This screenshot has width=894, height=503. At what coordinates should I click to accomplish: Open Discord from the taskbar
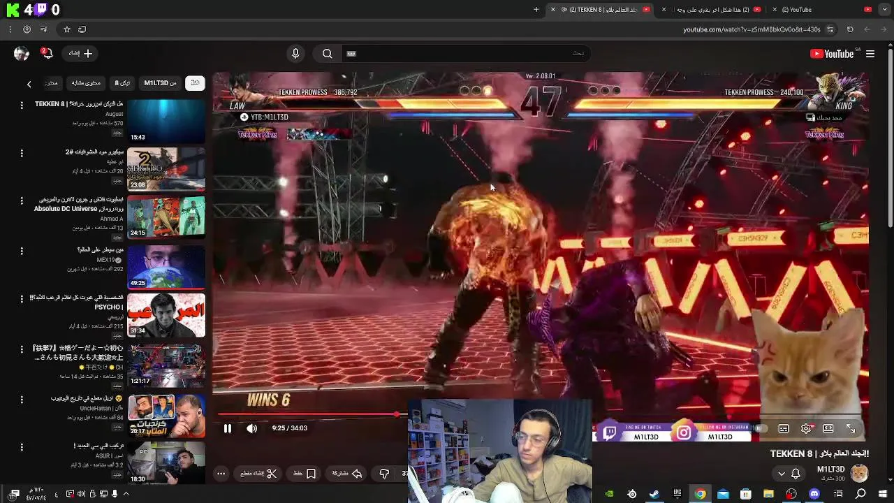[814, 494]
